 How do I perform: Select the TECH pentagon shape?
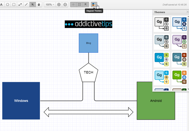88,72
